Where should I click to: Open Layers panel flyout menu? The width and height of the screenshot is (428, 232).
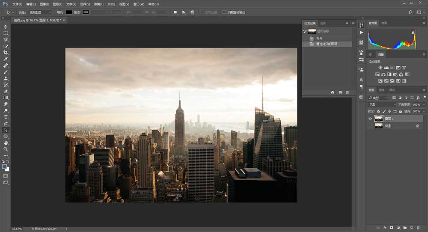point(424,90)
